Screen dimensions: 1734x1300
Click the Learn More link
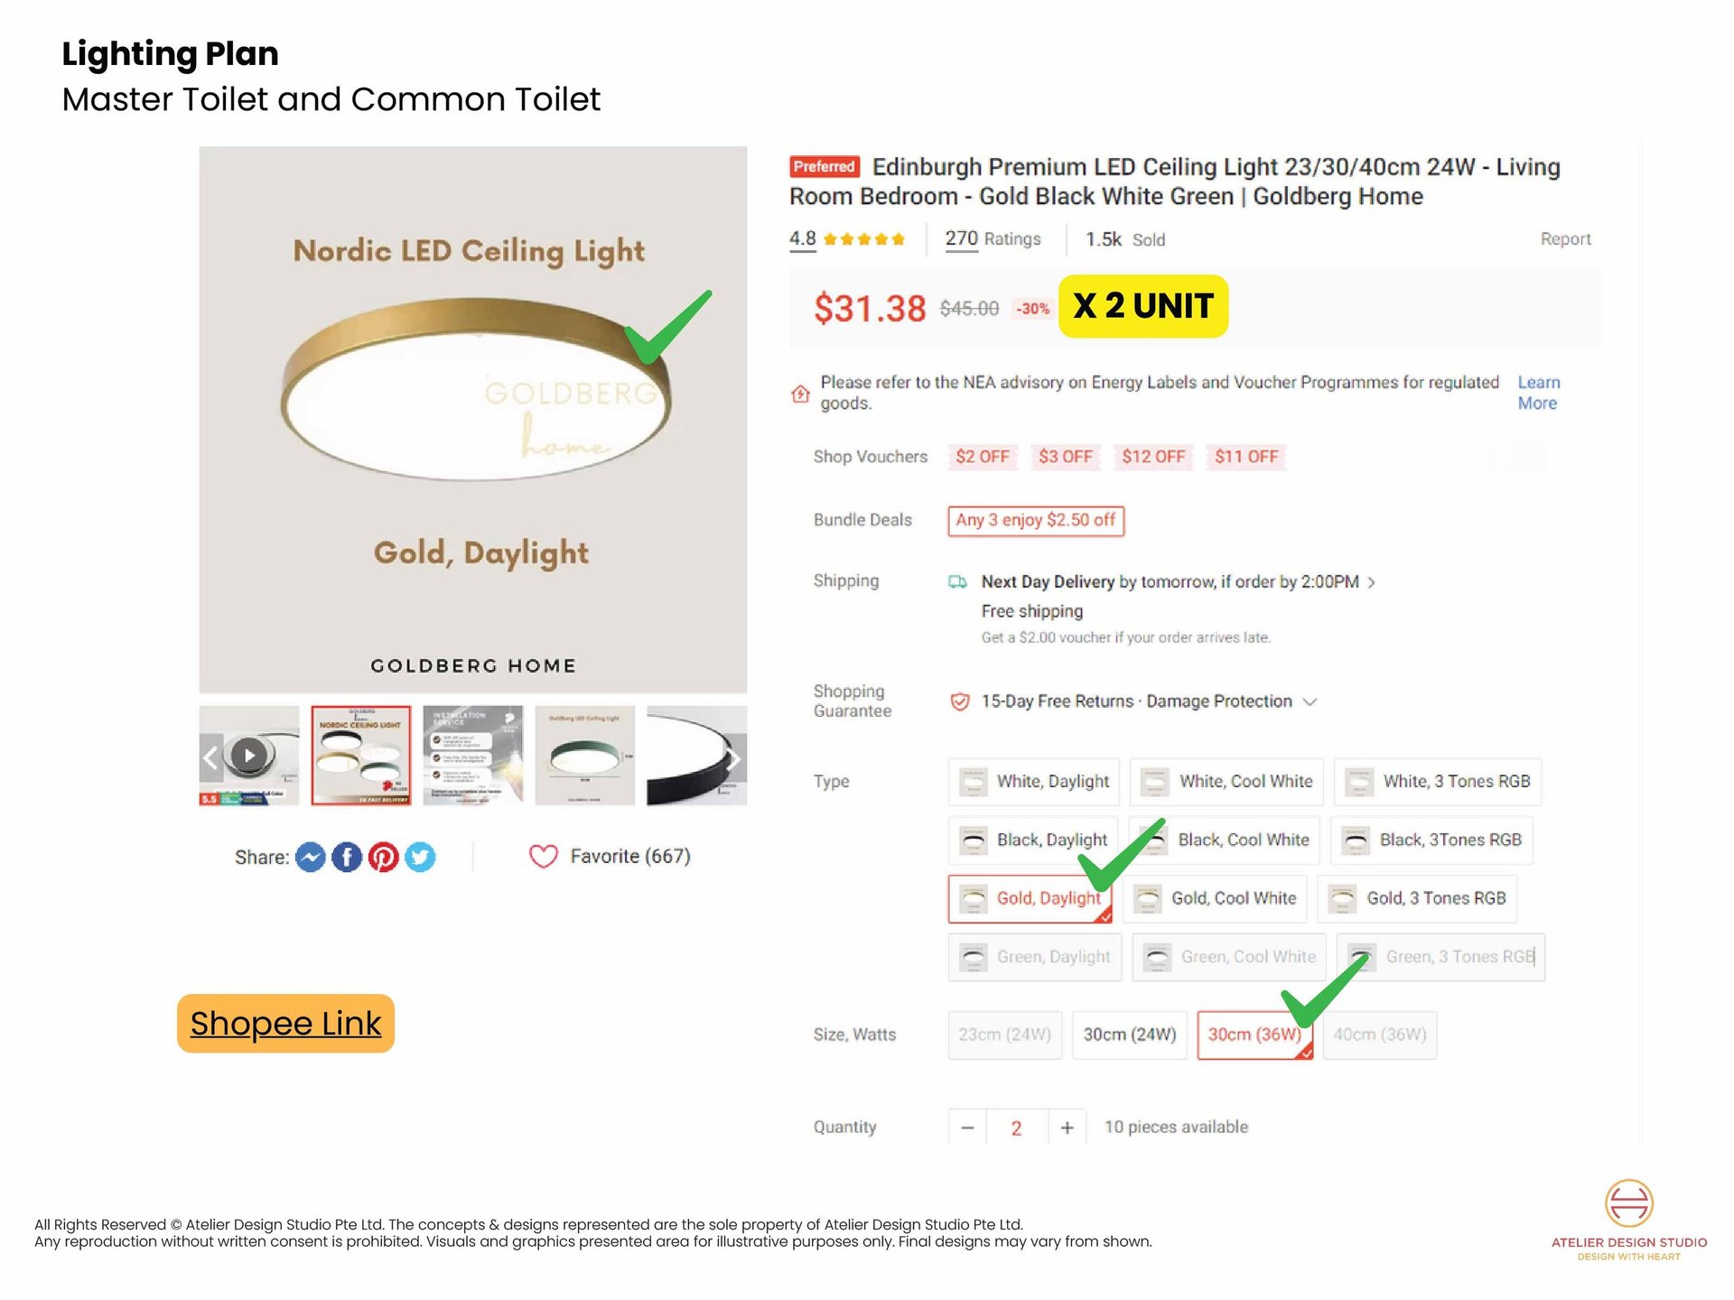[x=1537, y=393]
